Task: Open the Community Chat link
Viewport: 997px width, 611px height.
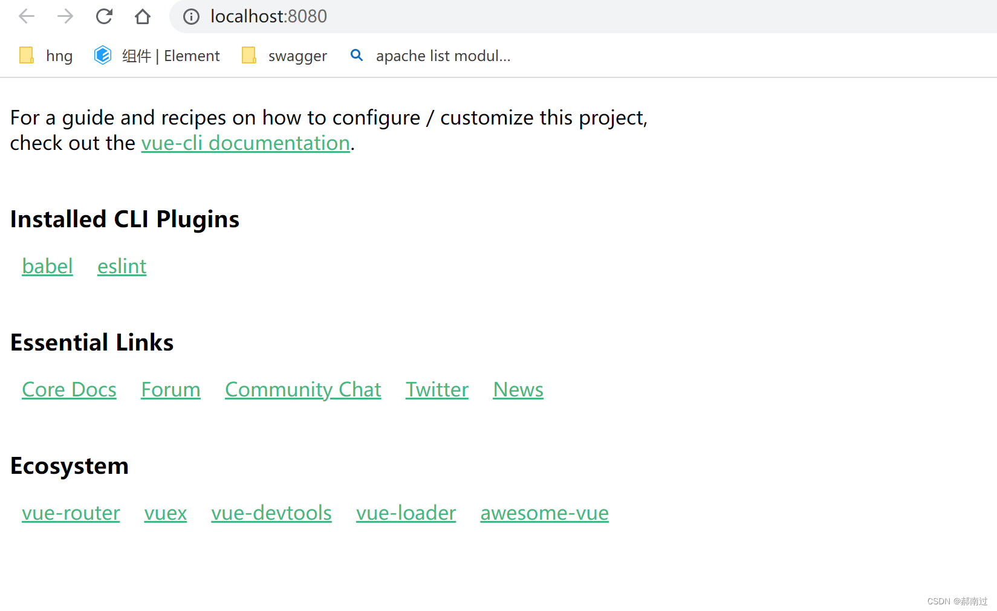Action: point(303,390)
